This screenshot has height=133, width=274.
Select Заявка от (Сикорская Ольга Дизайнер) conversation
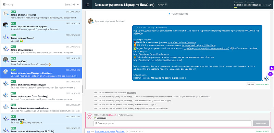[41, 96]
